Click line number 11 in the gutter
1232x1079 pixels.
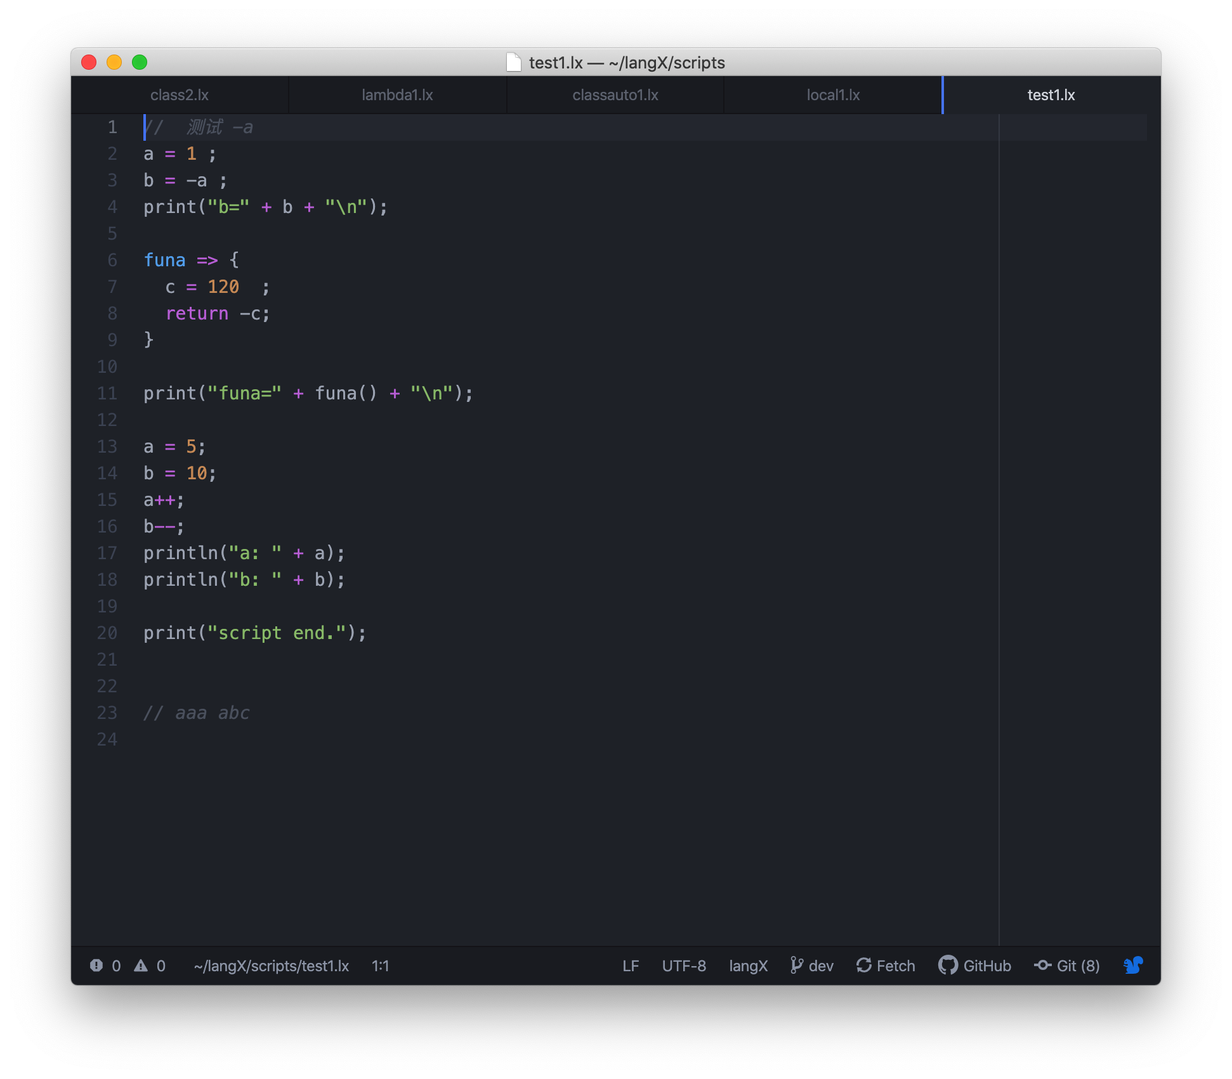point(107,393)
